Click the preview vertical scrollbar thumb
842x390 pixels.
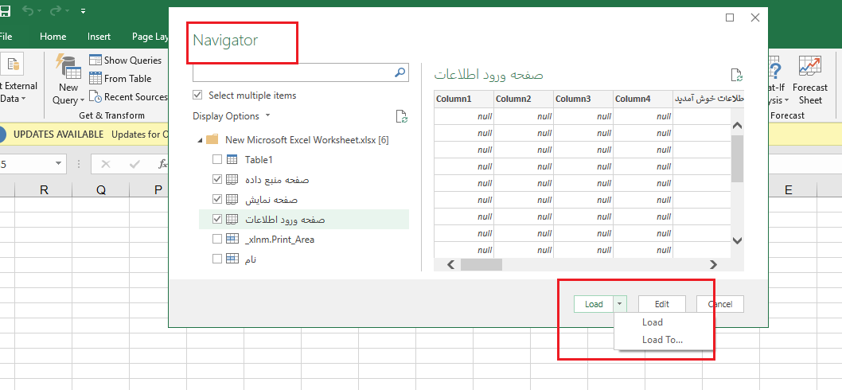pyautogui.click(x=737, y=158)
